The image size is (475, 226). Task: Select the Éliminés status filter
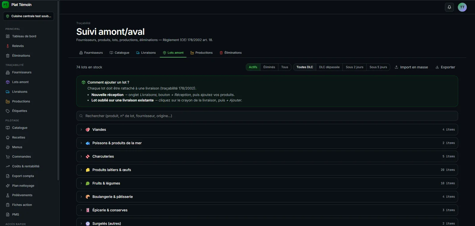pyautogui.click(x=269, y=67)
